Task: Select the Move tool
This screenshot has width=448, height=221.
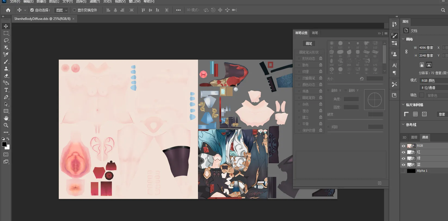Action: click(x=6, y=26)
